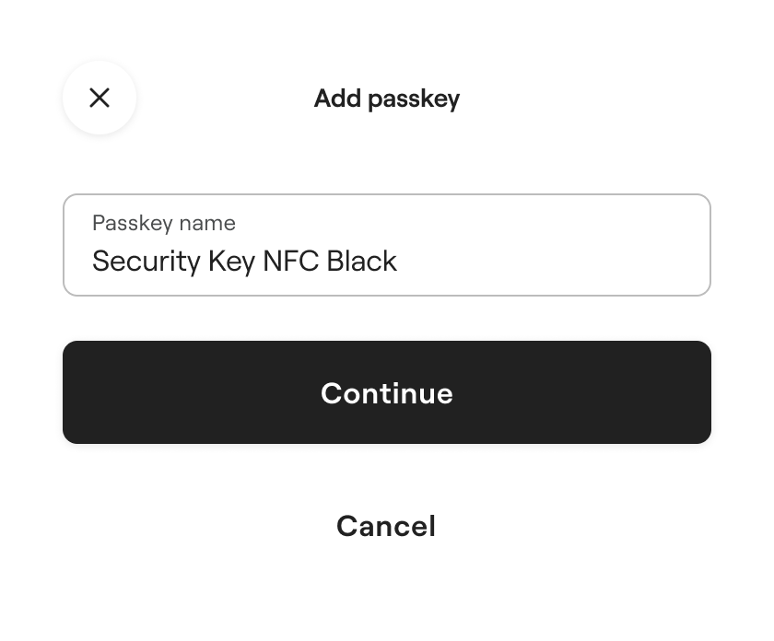Click the X icon in the round button

(100, 98)
